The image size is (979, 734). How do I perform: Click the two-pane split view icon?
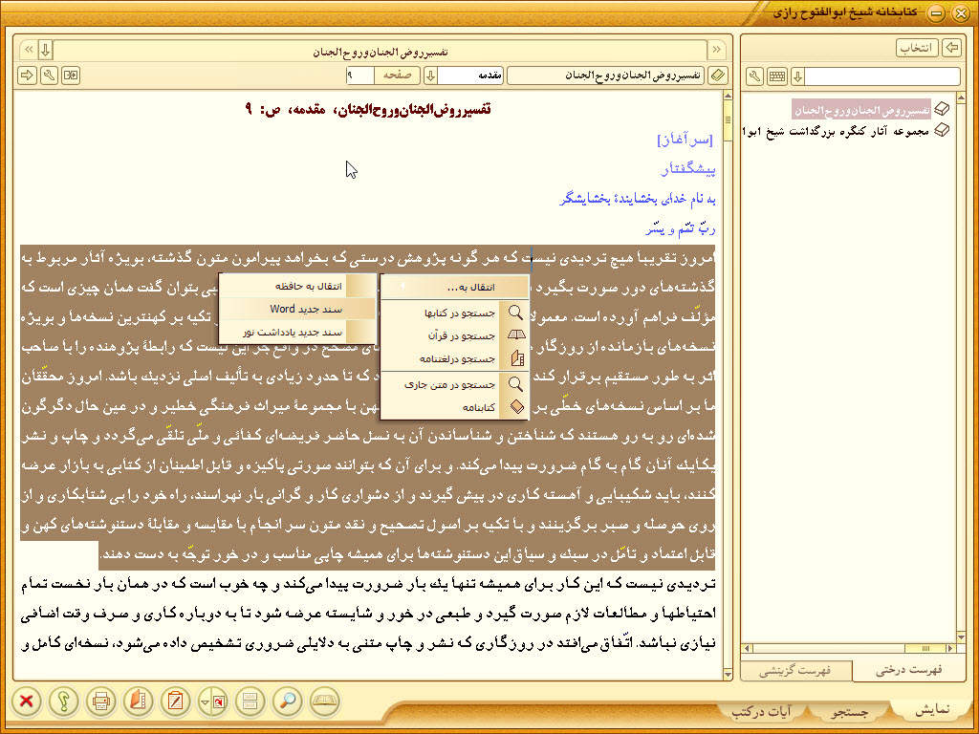click(250, 701)
